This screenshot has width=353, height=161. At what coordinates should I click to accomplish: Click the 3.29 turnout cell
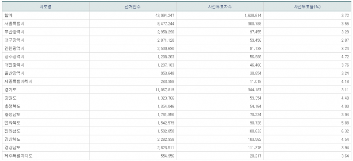[x=345, y=32]
